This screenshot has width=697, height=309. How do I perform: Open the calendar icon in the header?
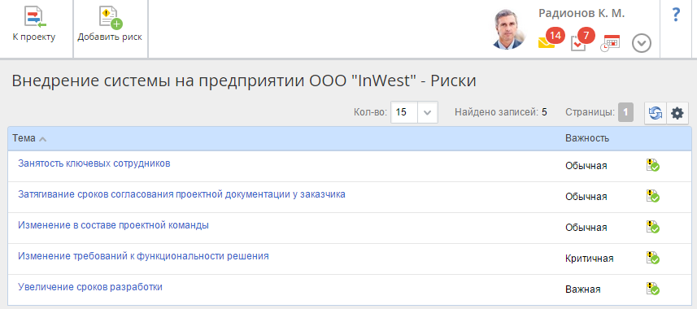(610, 43)
